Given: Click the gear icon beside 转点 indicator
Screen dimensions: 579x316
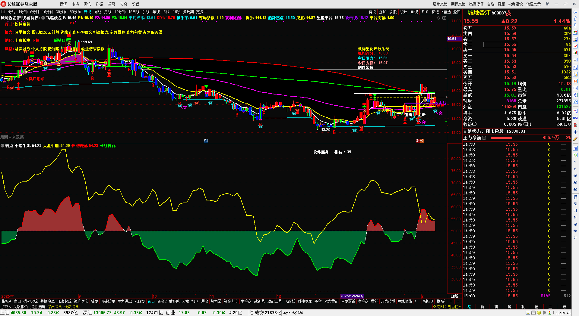Looking at the screenshot, I should (x=2, y=146).
